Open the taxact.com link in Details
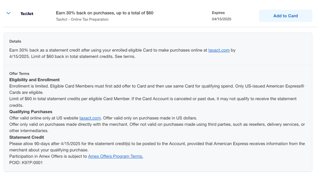 coord(219,50)
